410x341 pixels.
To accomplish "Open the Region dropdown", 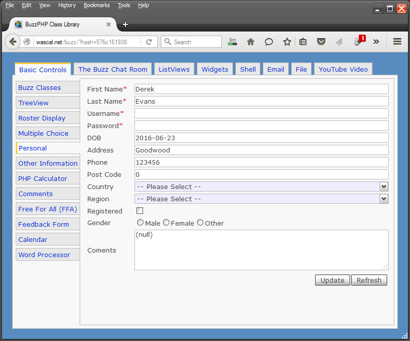I will (x=385, y=199).
